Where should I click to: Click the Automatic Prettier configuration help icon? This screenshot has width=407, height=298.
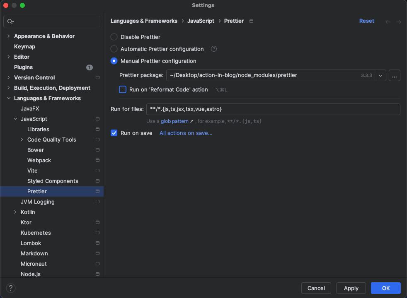(x=214, y=49)
